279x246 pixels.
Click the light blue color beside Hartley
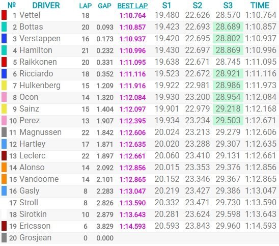(x=4, y=144)
